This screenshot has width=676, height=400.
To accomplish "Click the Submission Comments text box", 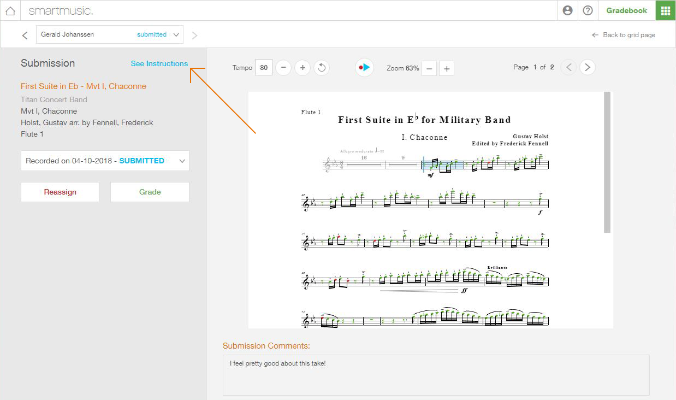I will tap(436, 375).
